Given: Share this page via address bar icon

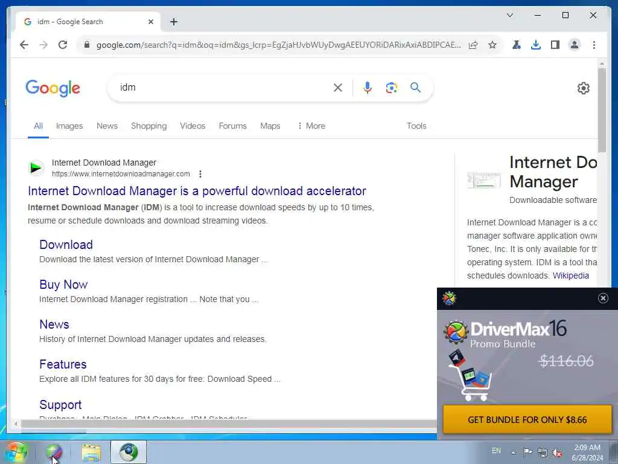Looking at the screenshot, I should pos(473,45).
